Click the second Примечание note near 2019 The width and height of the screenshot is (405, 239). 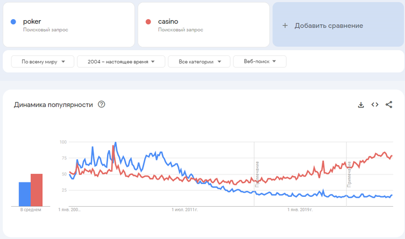click(349, 174)
